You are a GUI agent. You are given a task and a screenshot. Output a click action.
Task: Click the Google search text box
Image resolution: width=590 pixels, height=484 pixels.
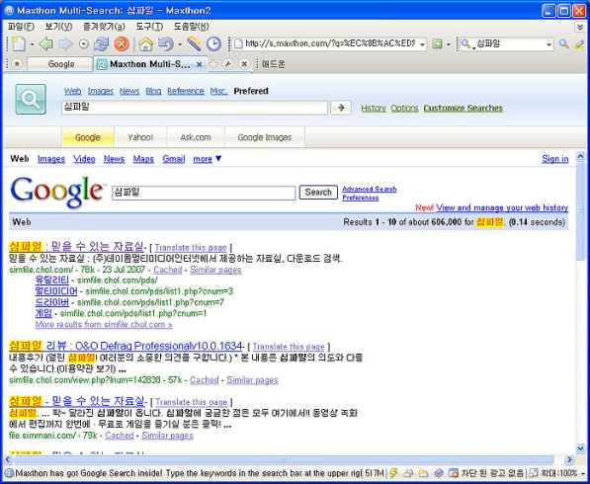(204, 193)
